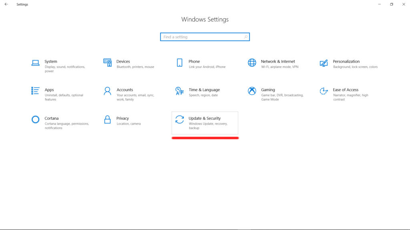The height and width of the screenshot is (230, 410).
Task: Click the Devices keyboard and speaker icon
Action: [x=107, y=63]
